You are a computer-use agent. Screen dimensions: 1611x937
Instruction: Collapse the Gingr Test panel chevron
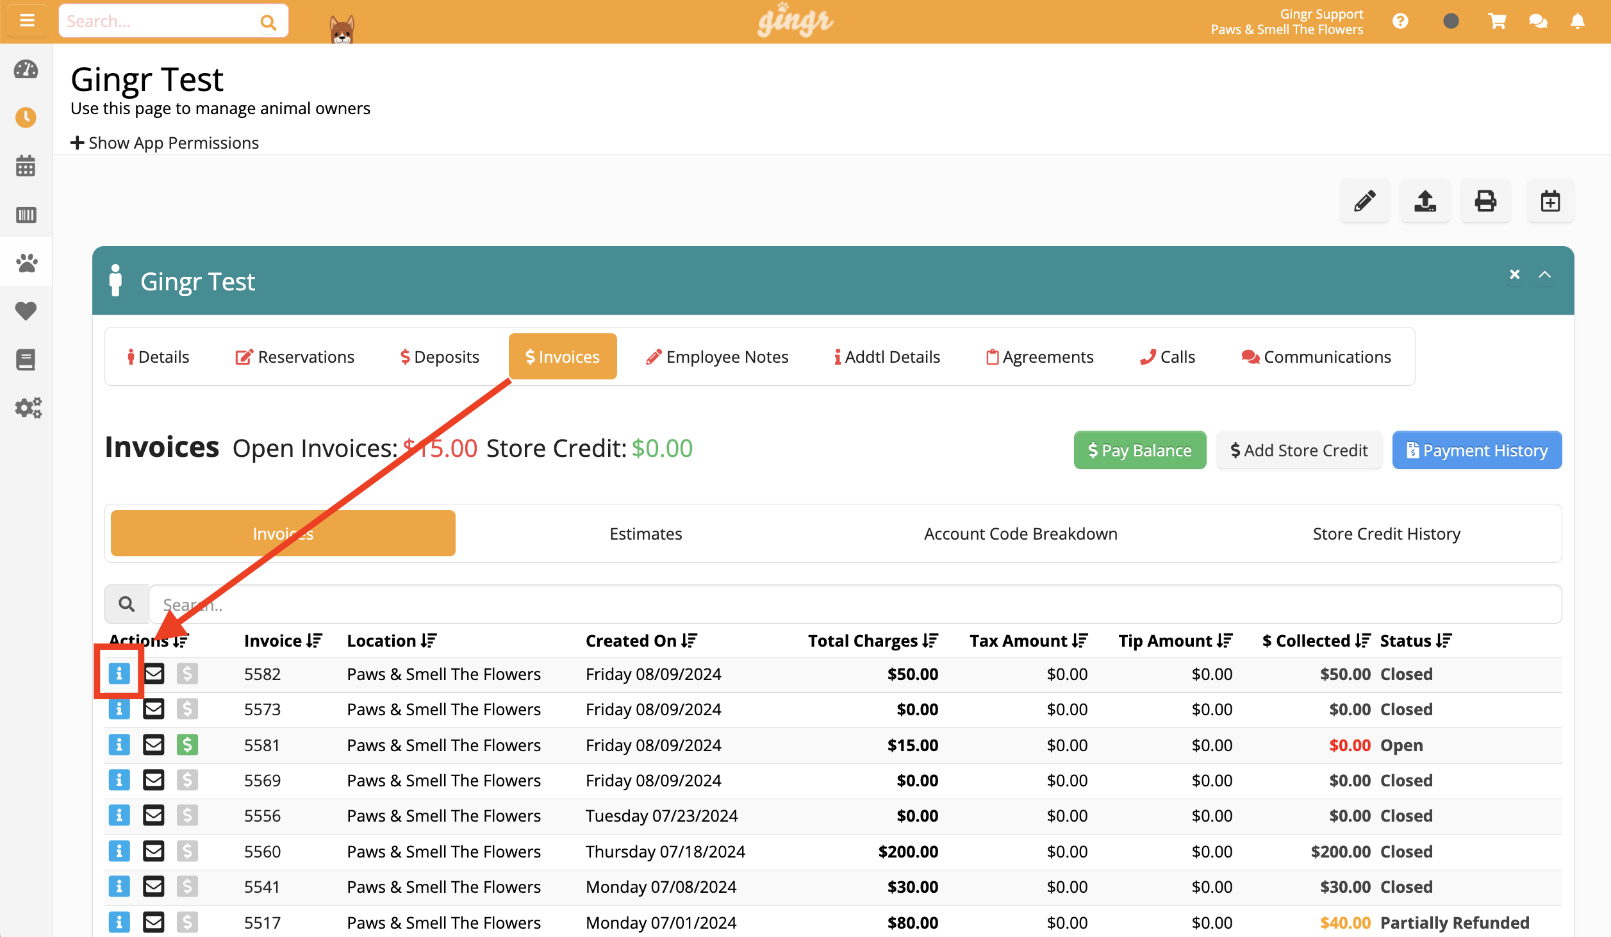[1545, 274]
